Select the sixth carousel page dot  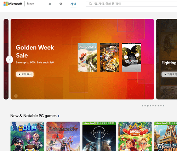pos(156,106)
